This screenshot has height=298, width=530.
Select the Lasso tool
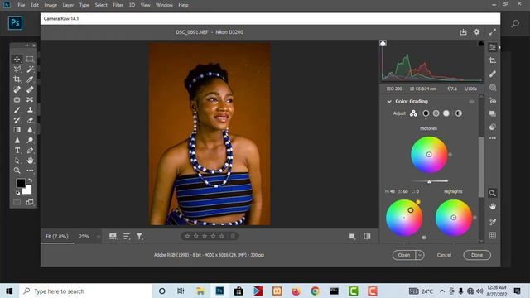pyautogui.click(x=17, y=70)
